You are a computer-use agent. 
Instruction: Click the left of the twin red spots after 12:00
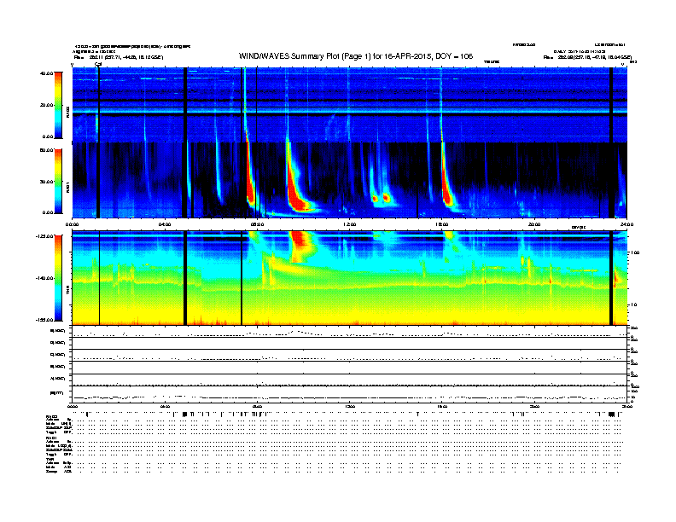pos(375,199)
